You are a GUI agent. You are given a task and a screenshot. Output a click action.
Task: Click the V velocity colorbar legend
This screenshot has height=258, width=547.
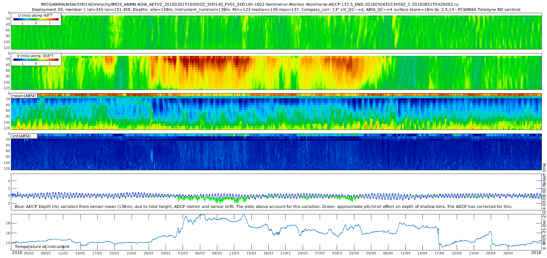click(x=36, y=59)
